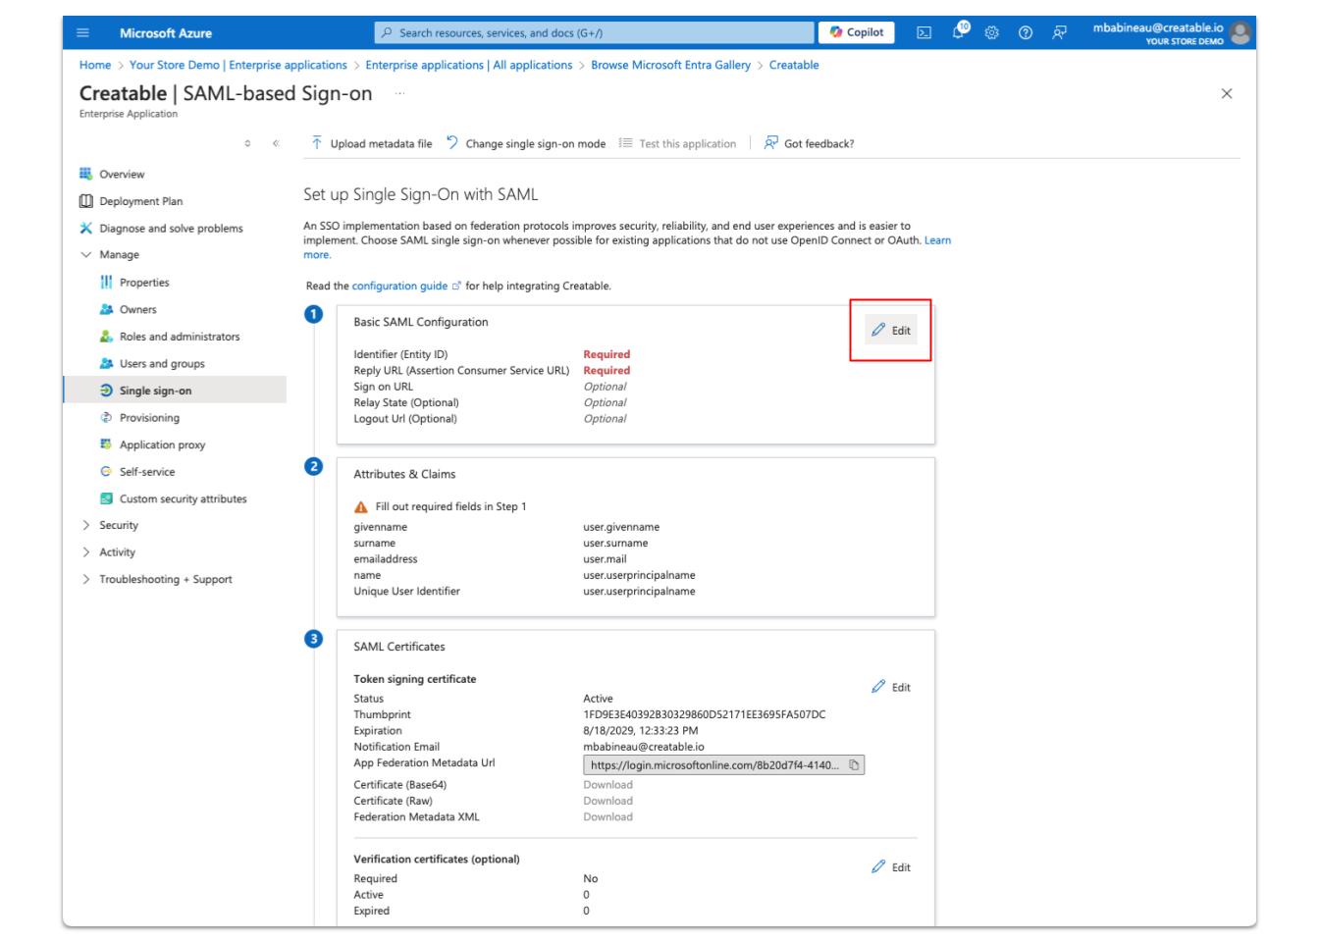Open the more options ellipsis beside title

[399, 93]
